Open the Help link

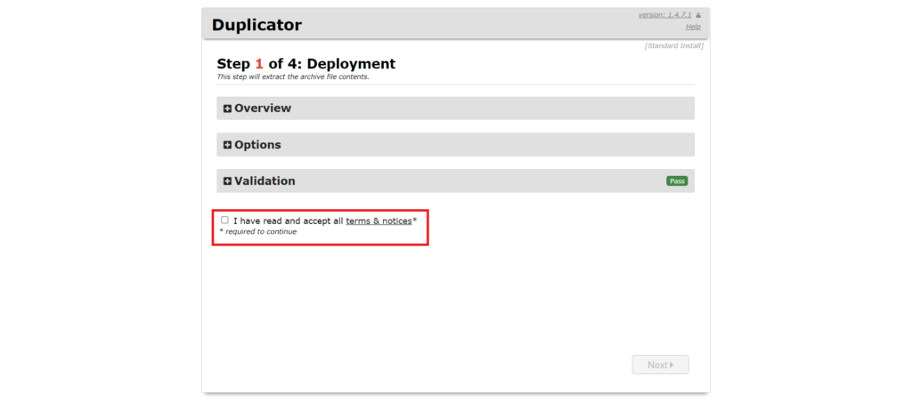point(693,27)
